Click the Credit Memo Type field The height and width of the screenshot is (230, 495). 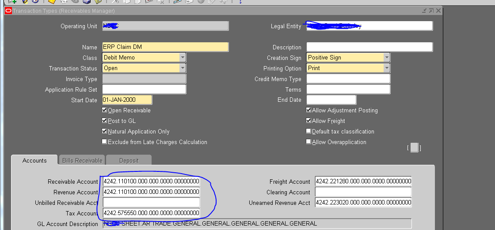(349, 79)
